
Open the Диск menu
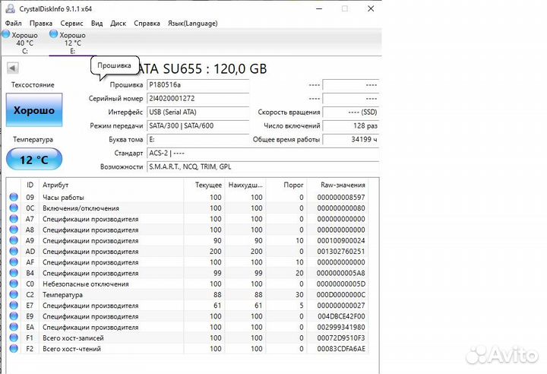(x=118, y=24)
